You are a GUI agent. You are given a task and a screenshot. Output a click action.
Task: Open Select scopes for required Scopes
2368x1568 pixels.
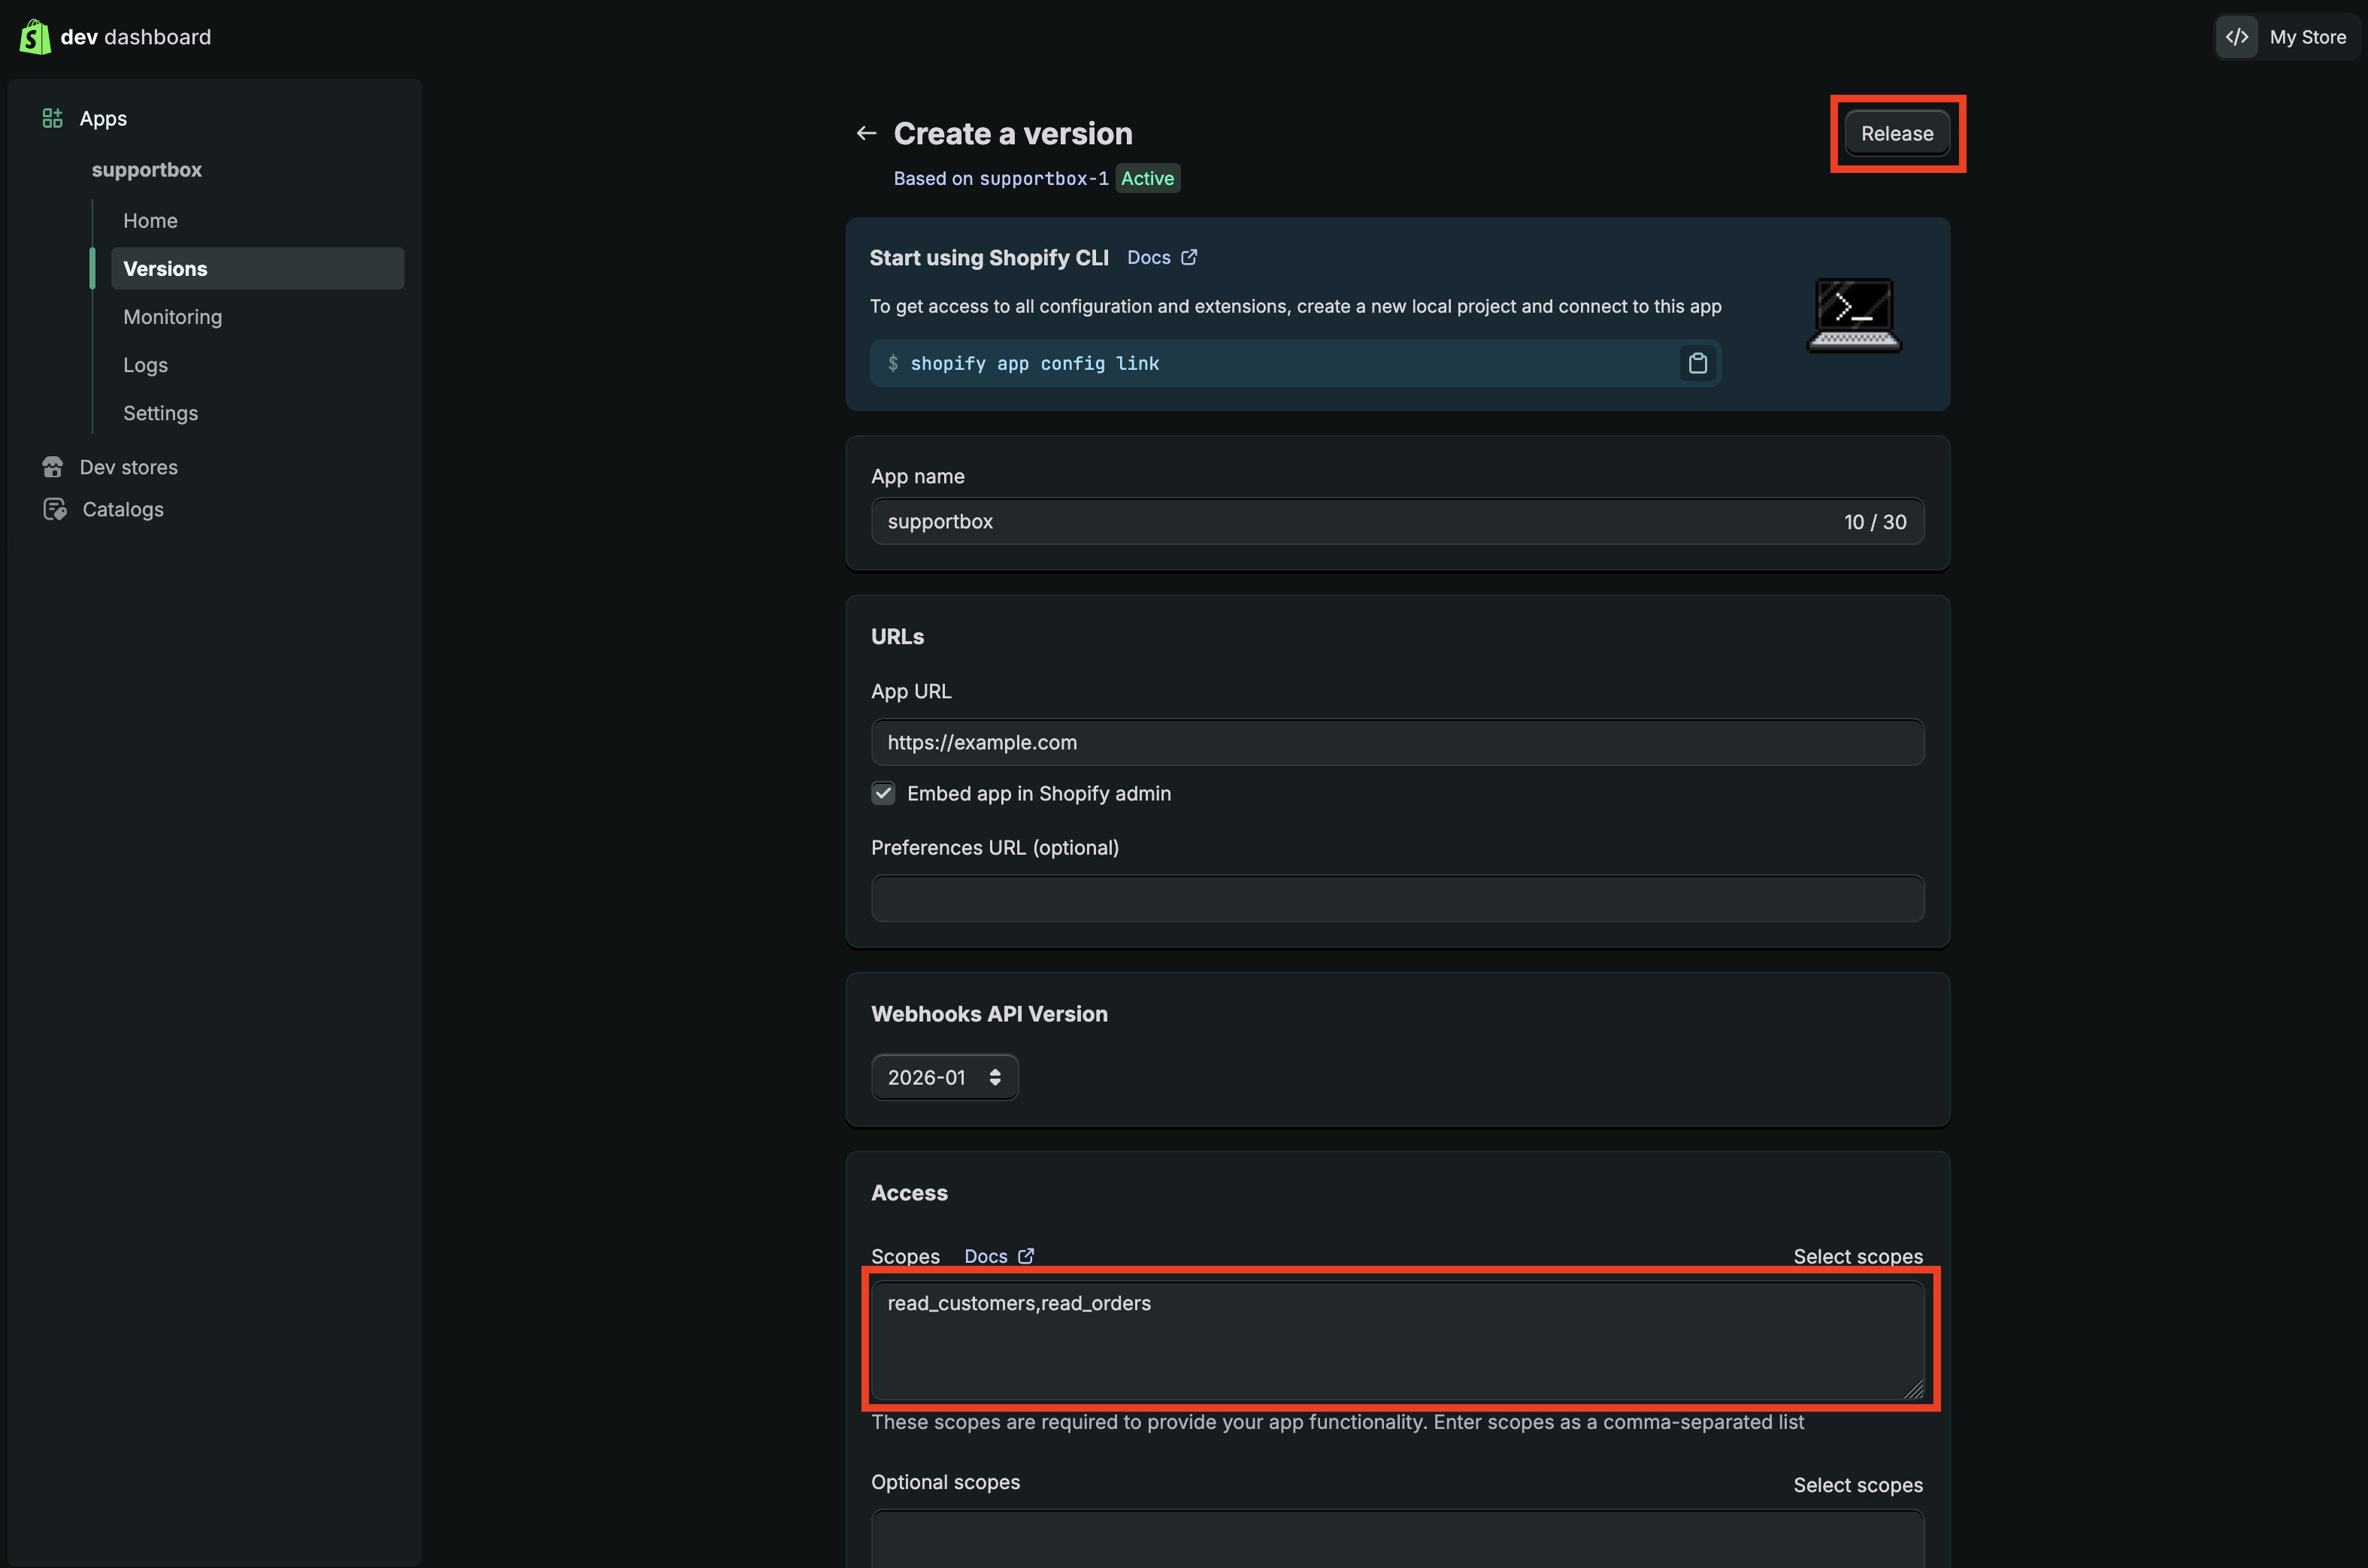pos(1857,1256)
